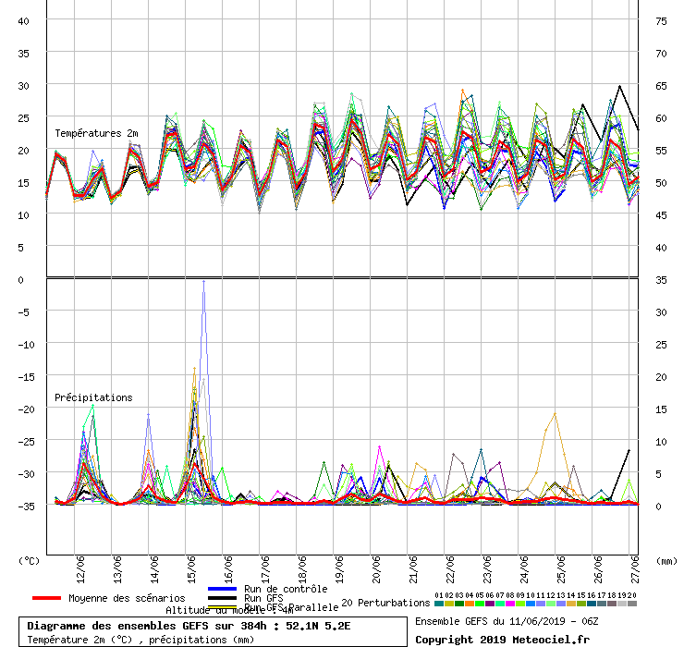The image size is (684, 647).
Task: Click the 25/06 date axis label
Action: pos(561,569)
